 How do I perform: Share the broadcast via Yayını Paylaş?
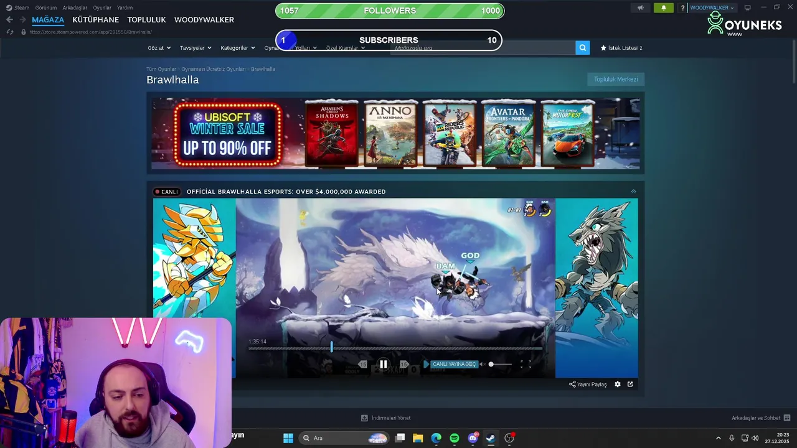(x=588, y=384)
